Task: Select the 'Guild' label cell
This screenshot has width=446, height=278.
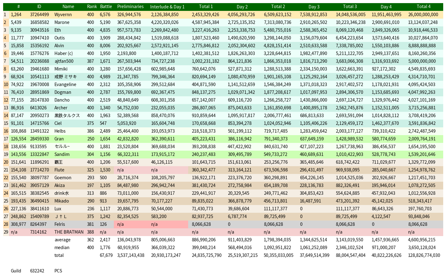Action: pos(16,271)
